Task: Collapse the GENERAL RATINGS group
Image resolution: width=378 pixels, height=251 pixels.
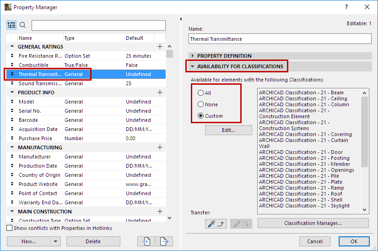Action: click(12, 47)
